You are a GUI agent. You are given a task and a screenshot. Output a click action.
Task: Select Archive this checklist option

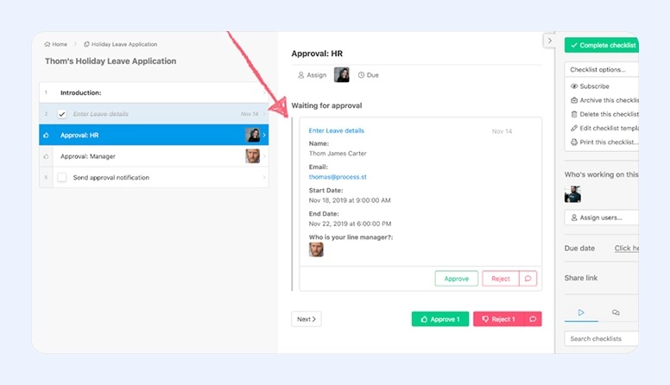[604, 100]
